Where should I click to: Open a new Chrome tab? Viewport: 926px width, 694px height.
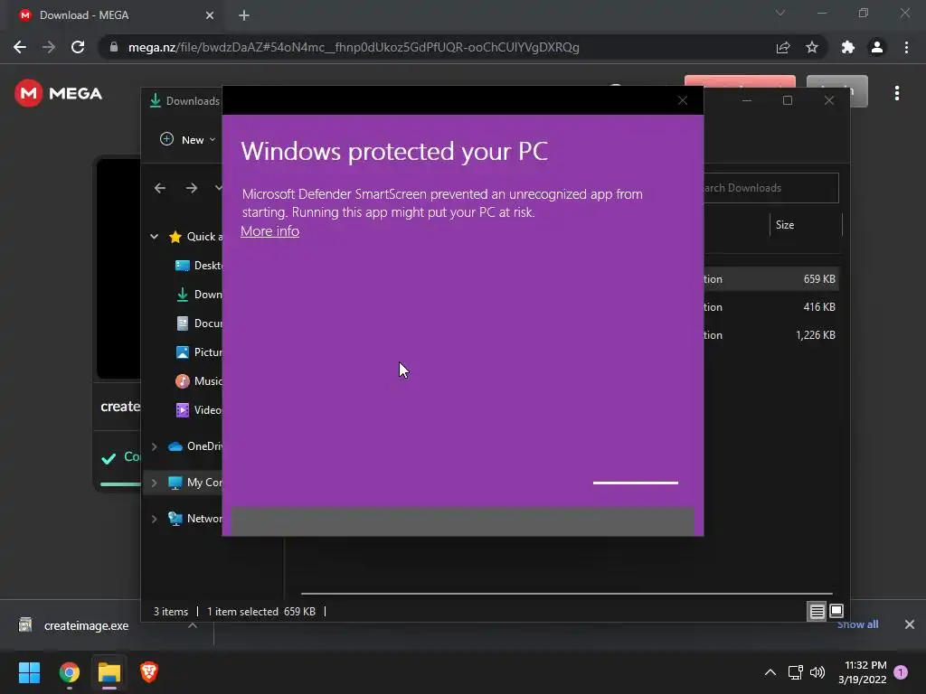(244, 15)
